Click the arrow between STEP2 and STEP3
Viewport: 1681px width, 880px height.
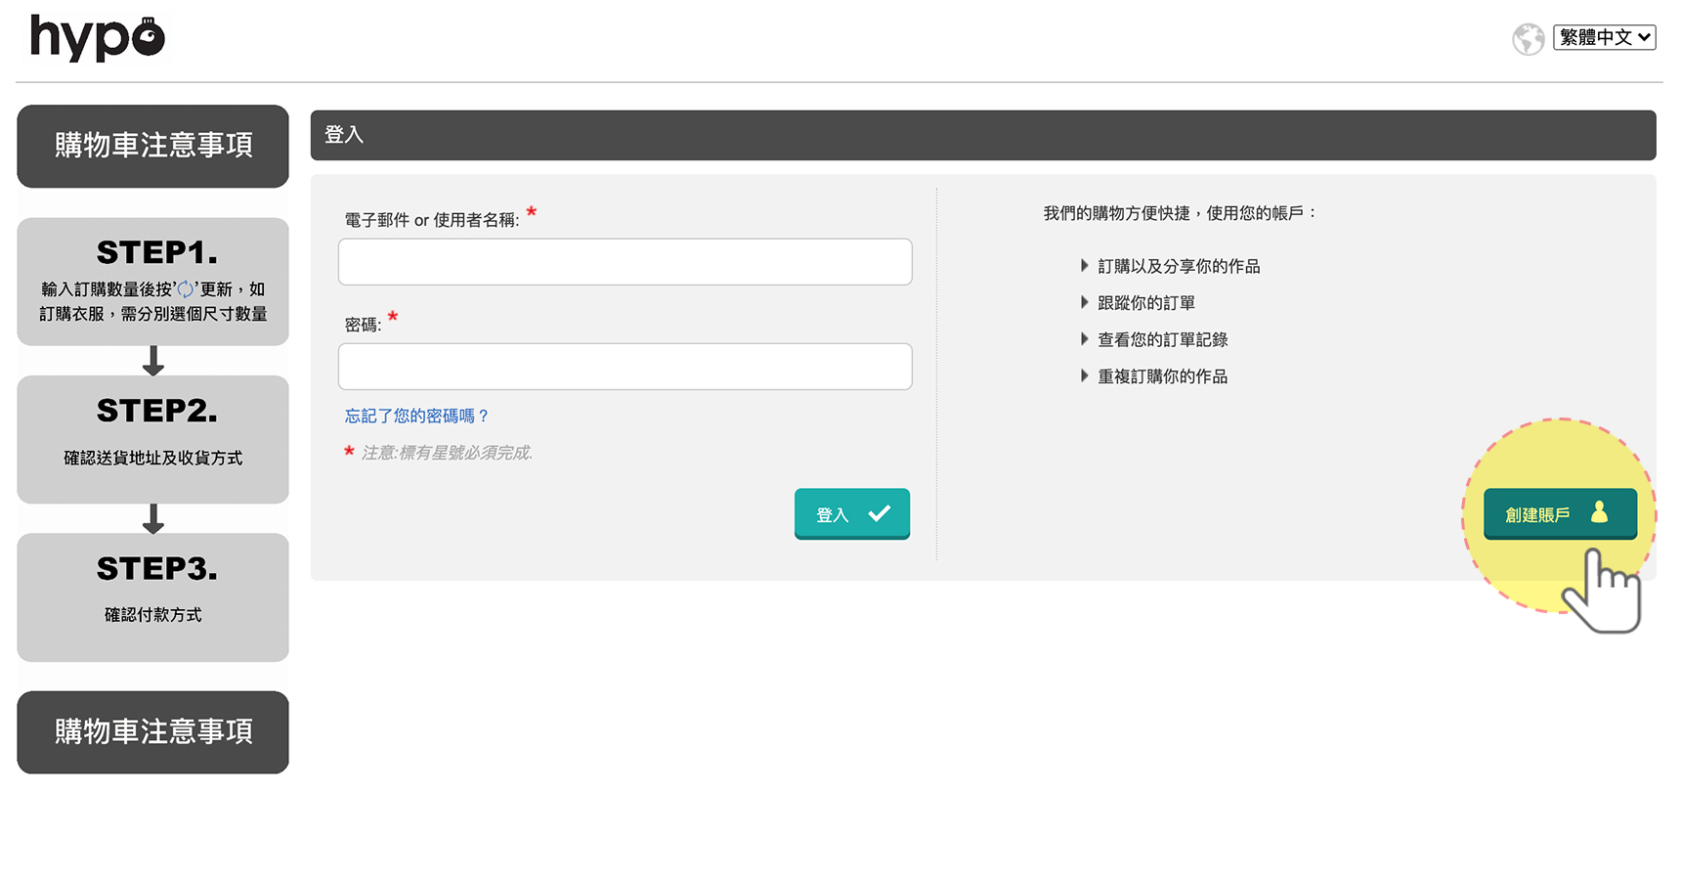pyautogui.click(x=152, y=518)
